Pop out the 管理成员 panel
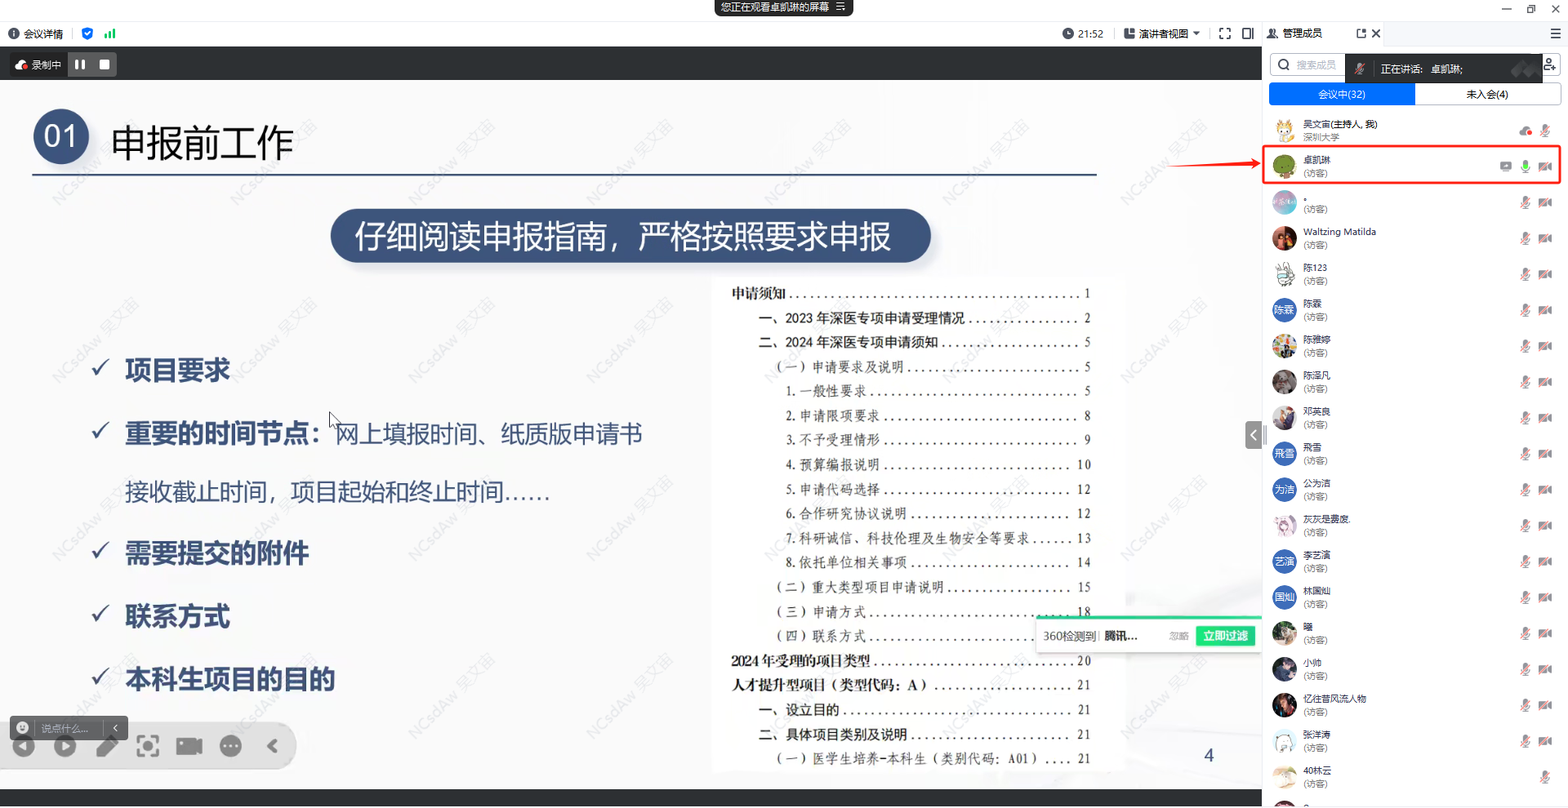The height and width of the screenshot is (808, 1568). tap(1361, 33)
